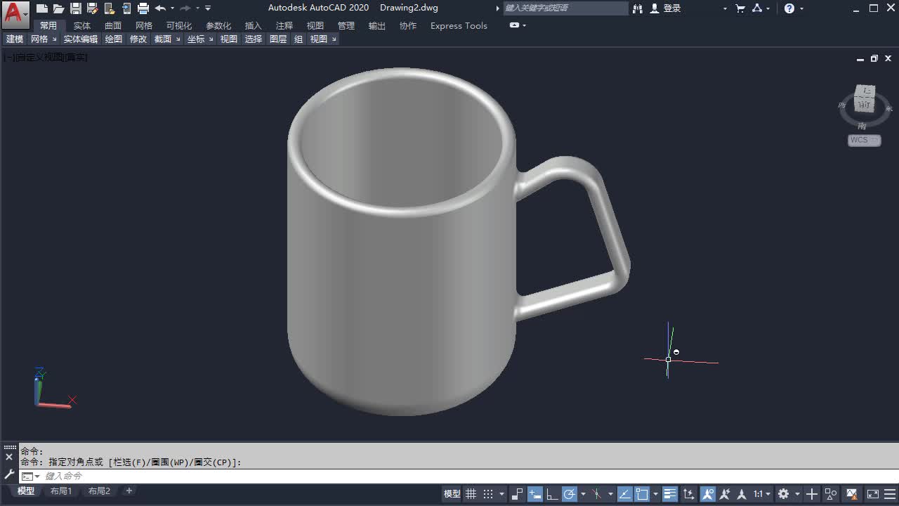Switch to the 实体 ribbon tab

[82, 25]
